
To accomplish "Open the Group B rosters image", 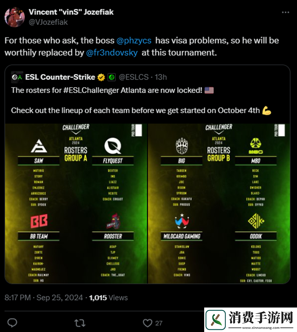I will pyautogui.click(x=219, y=203).
